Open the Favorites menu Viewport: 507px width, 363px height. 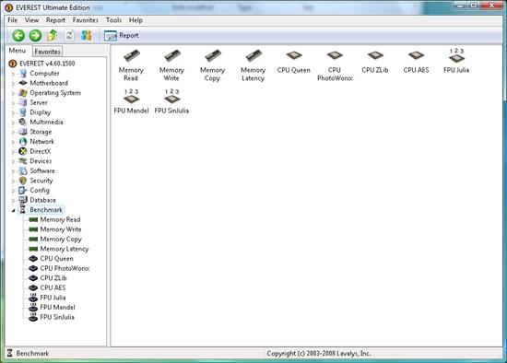tap(86, 20)
